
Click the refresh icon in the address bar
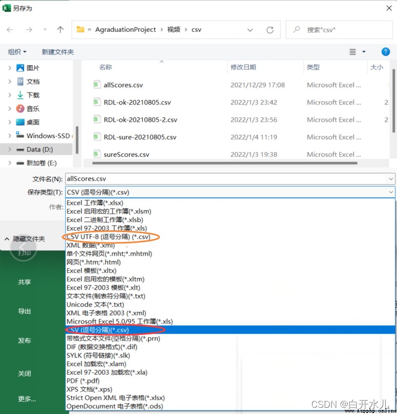pyautogui.click(x=270, y=30)
